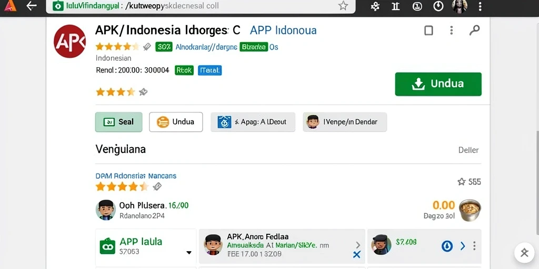Dismiss the APK Anoro Fedlaa card with blue X

click(x=357, y=255)
